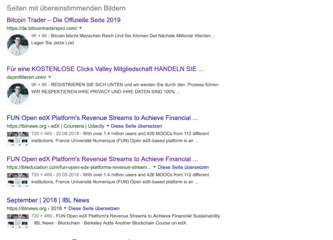333x240 pixels.
Task: Open the iblnews.org › 2018 breadcrumb
Action: 34,208
